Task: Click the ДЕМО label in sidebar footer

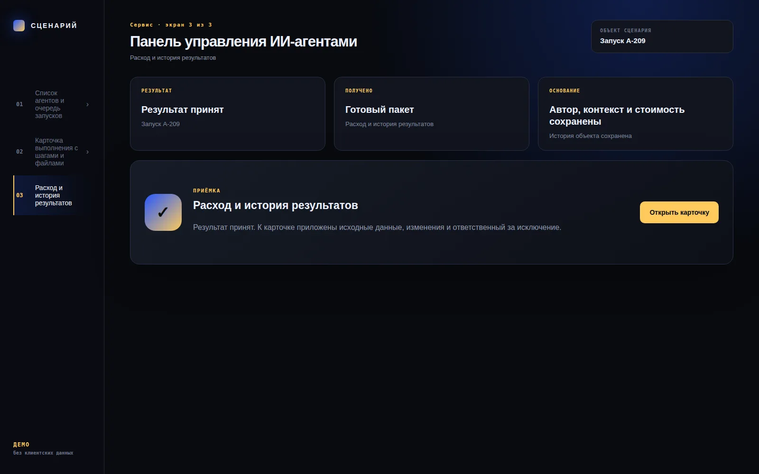Action: [21, 445]
